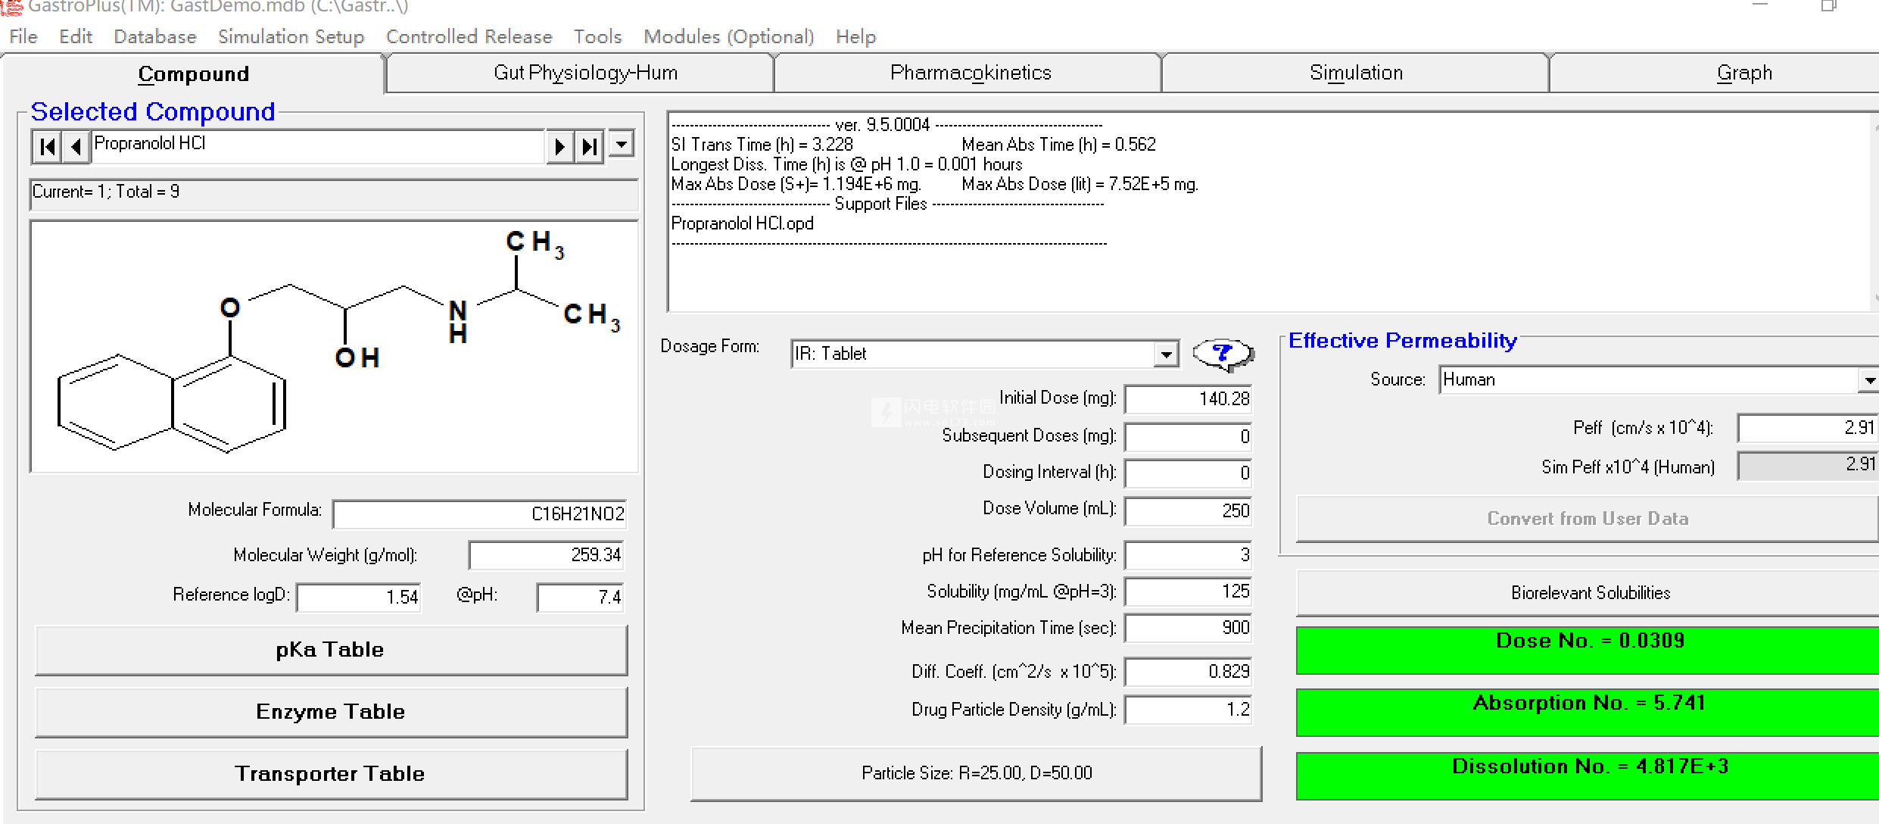Open the File menu
The height and width of the screenshot is (824, 1879).
tap(23, 36)
